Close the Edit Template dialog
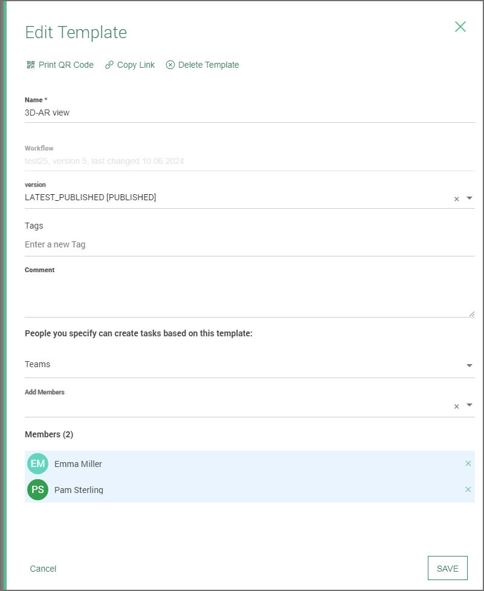This screenshot has height=591, width=484. 460,27
